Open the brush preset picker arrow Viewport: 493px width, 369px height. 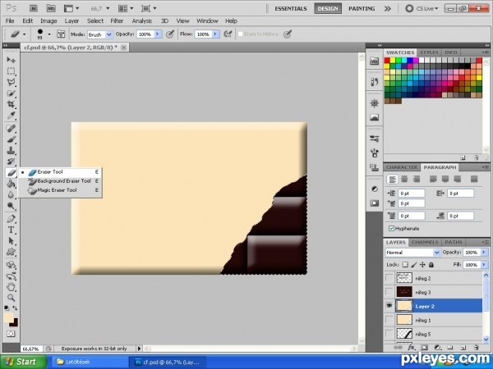point(49,34)
